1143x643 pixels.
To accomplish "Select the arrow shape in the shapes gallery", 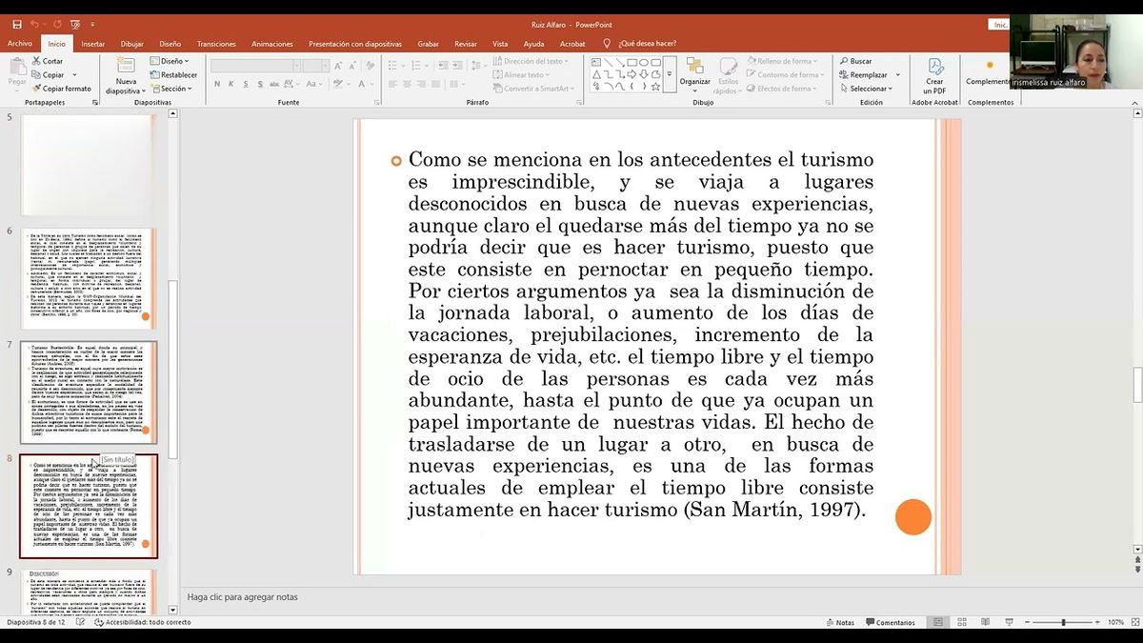I will pos(632,73).
